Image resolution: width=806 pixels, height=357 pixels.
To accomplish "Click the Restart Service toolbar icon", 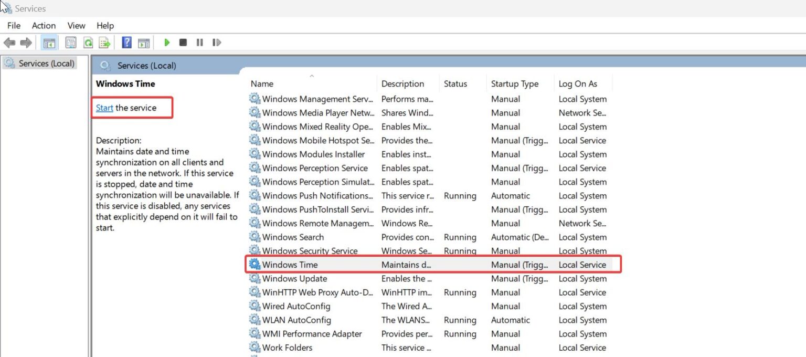I will pyautogui.click(x=216, y=43).
